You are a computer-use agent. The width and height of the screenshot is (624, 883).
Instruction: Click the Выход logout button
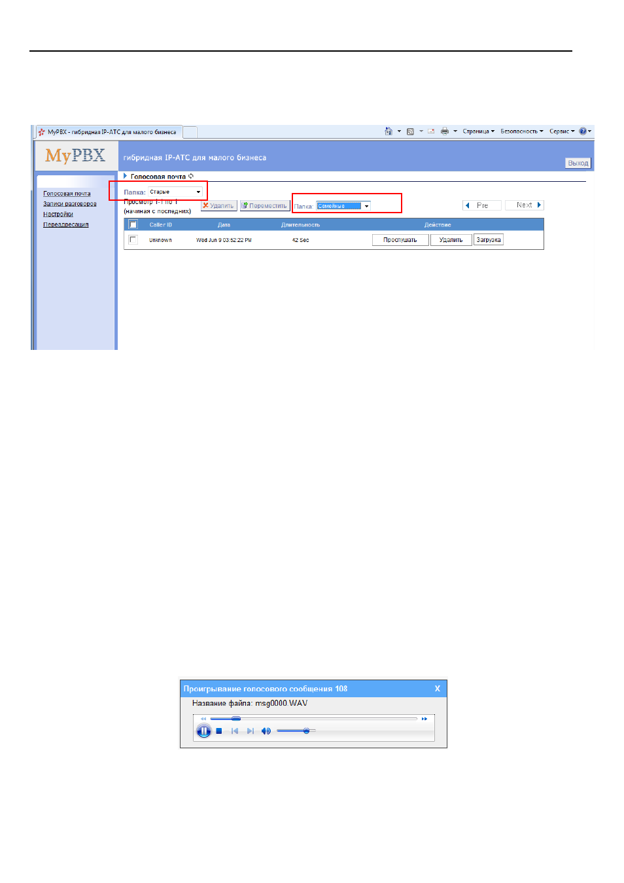tap(578, 163)
